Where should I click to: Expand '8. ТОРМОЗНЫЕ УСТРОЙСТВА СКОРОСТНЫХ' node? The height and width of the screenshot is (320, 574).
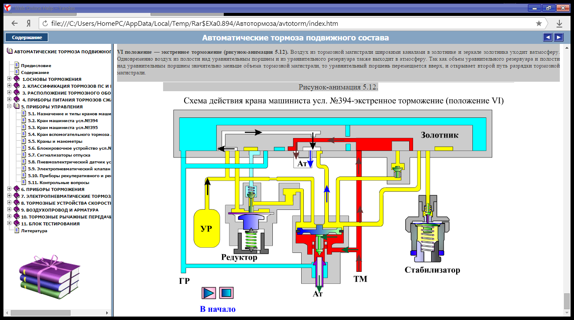coord(9,203)
